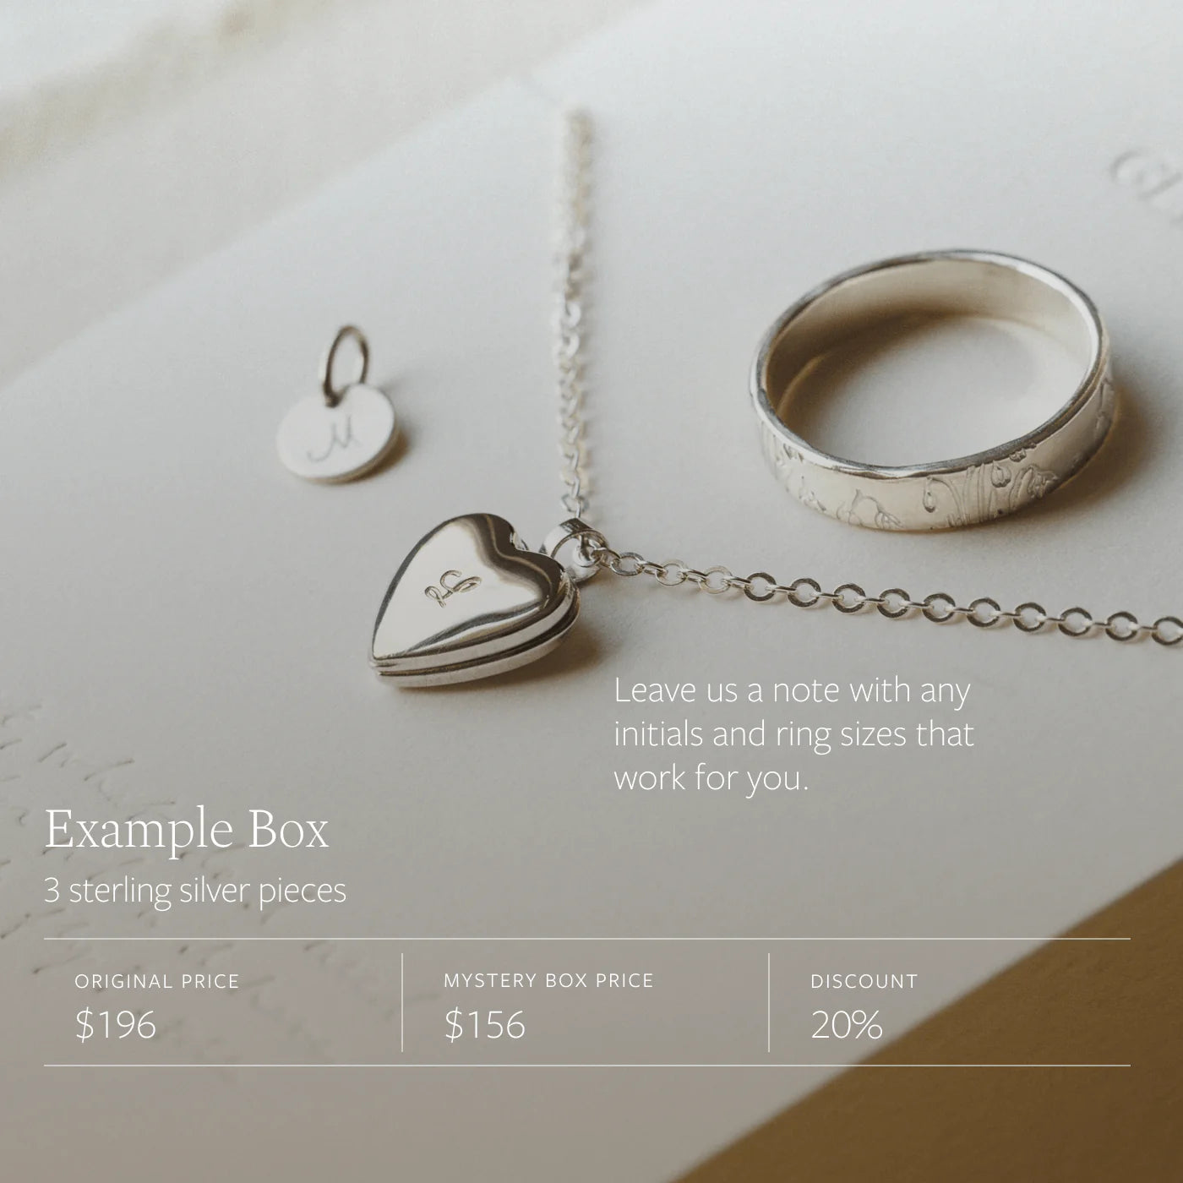The width and height of the screenshot is (1183, 1183).
Task: Click the MYSTERY BOX PRICE label
Action: coord(548,981)
